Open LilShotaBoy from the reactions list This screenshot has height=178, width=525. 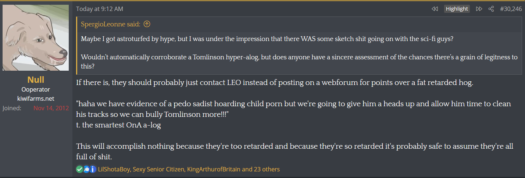click(x=114, y=169)
